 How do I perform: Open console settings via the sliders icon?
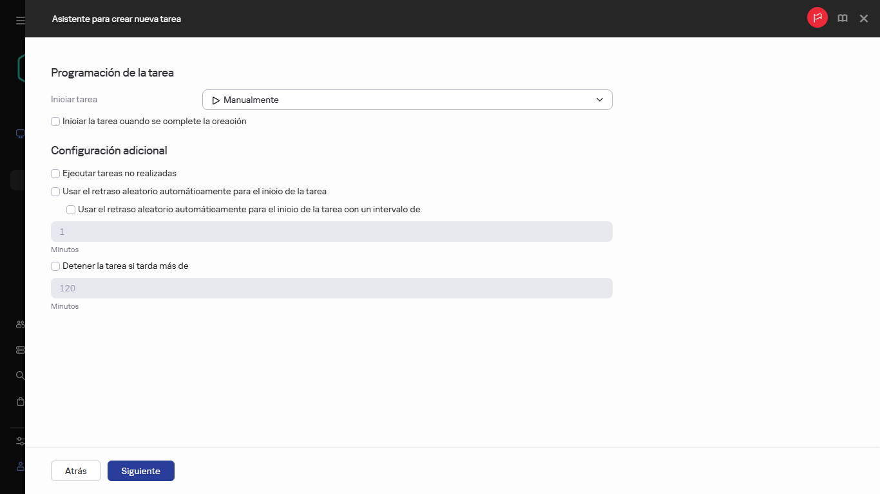coord(19,441)
